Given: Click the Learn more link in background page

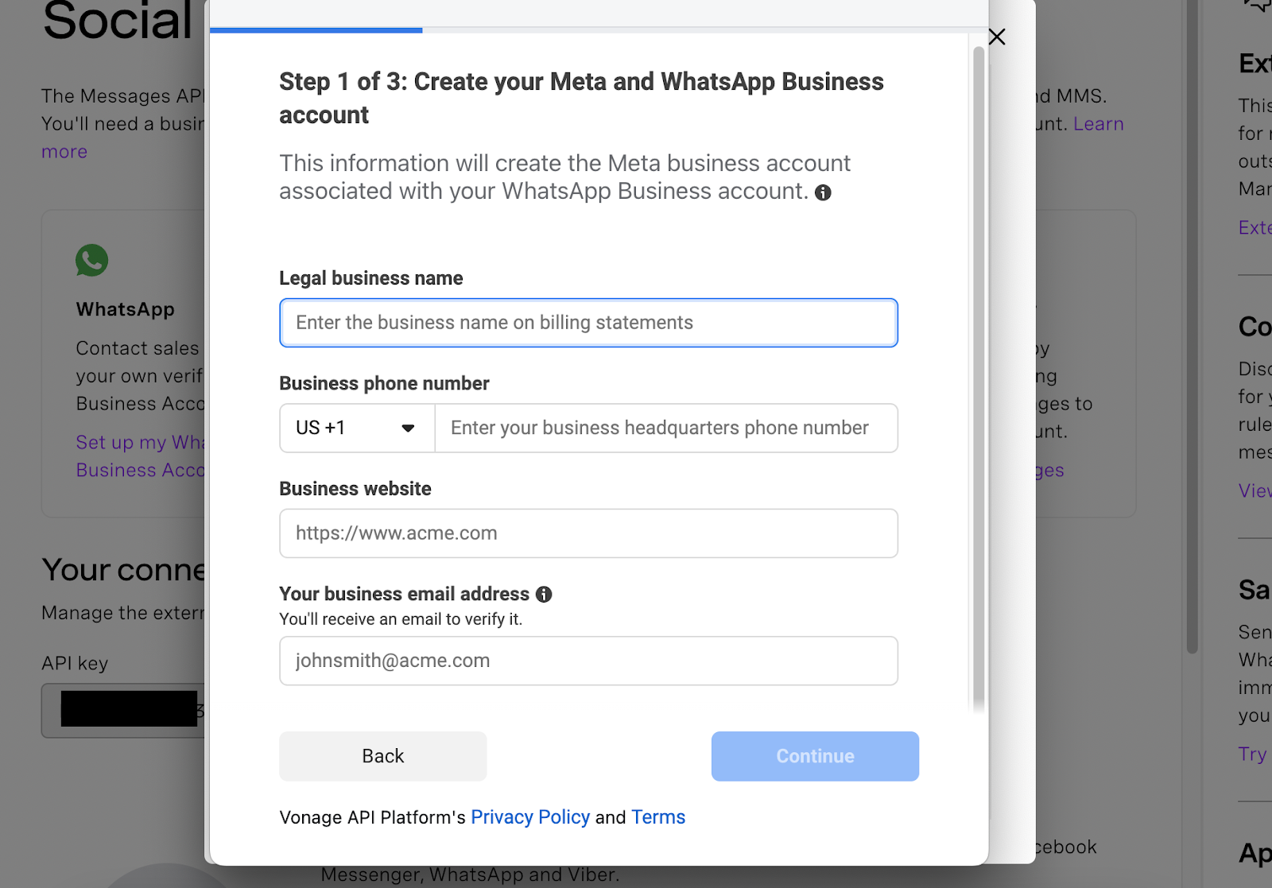Looking at the screenshot, I should tap(1099, 124).
